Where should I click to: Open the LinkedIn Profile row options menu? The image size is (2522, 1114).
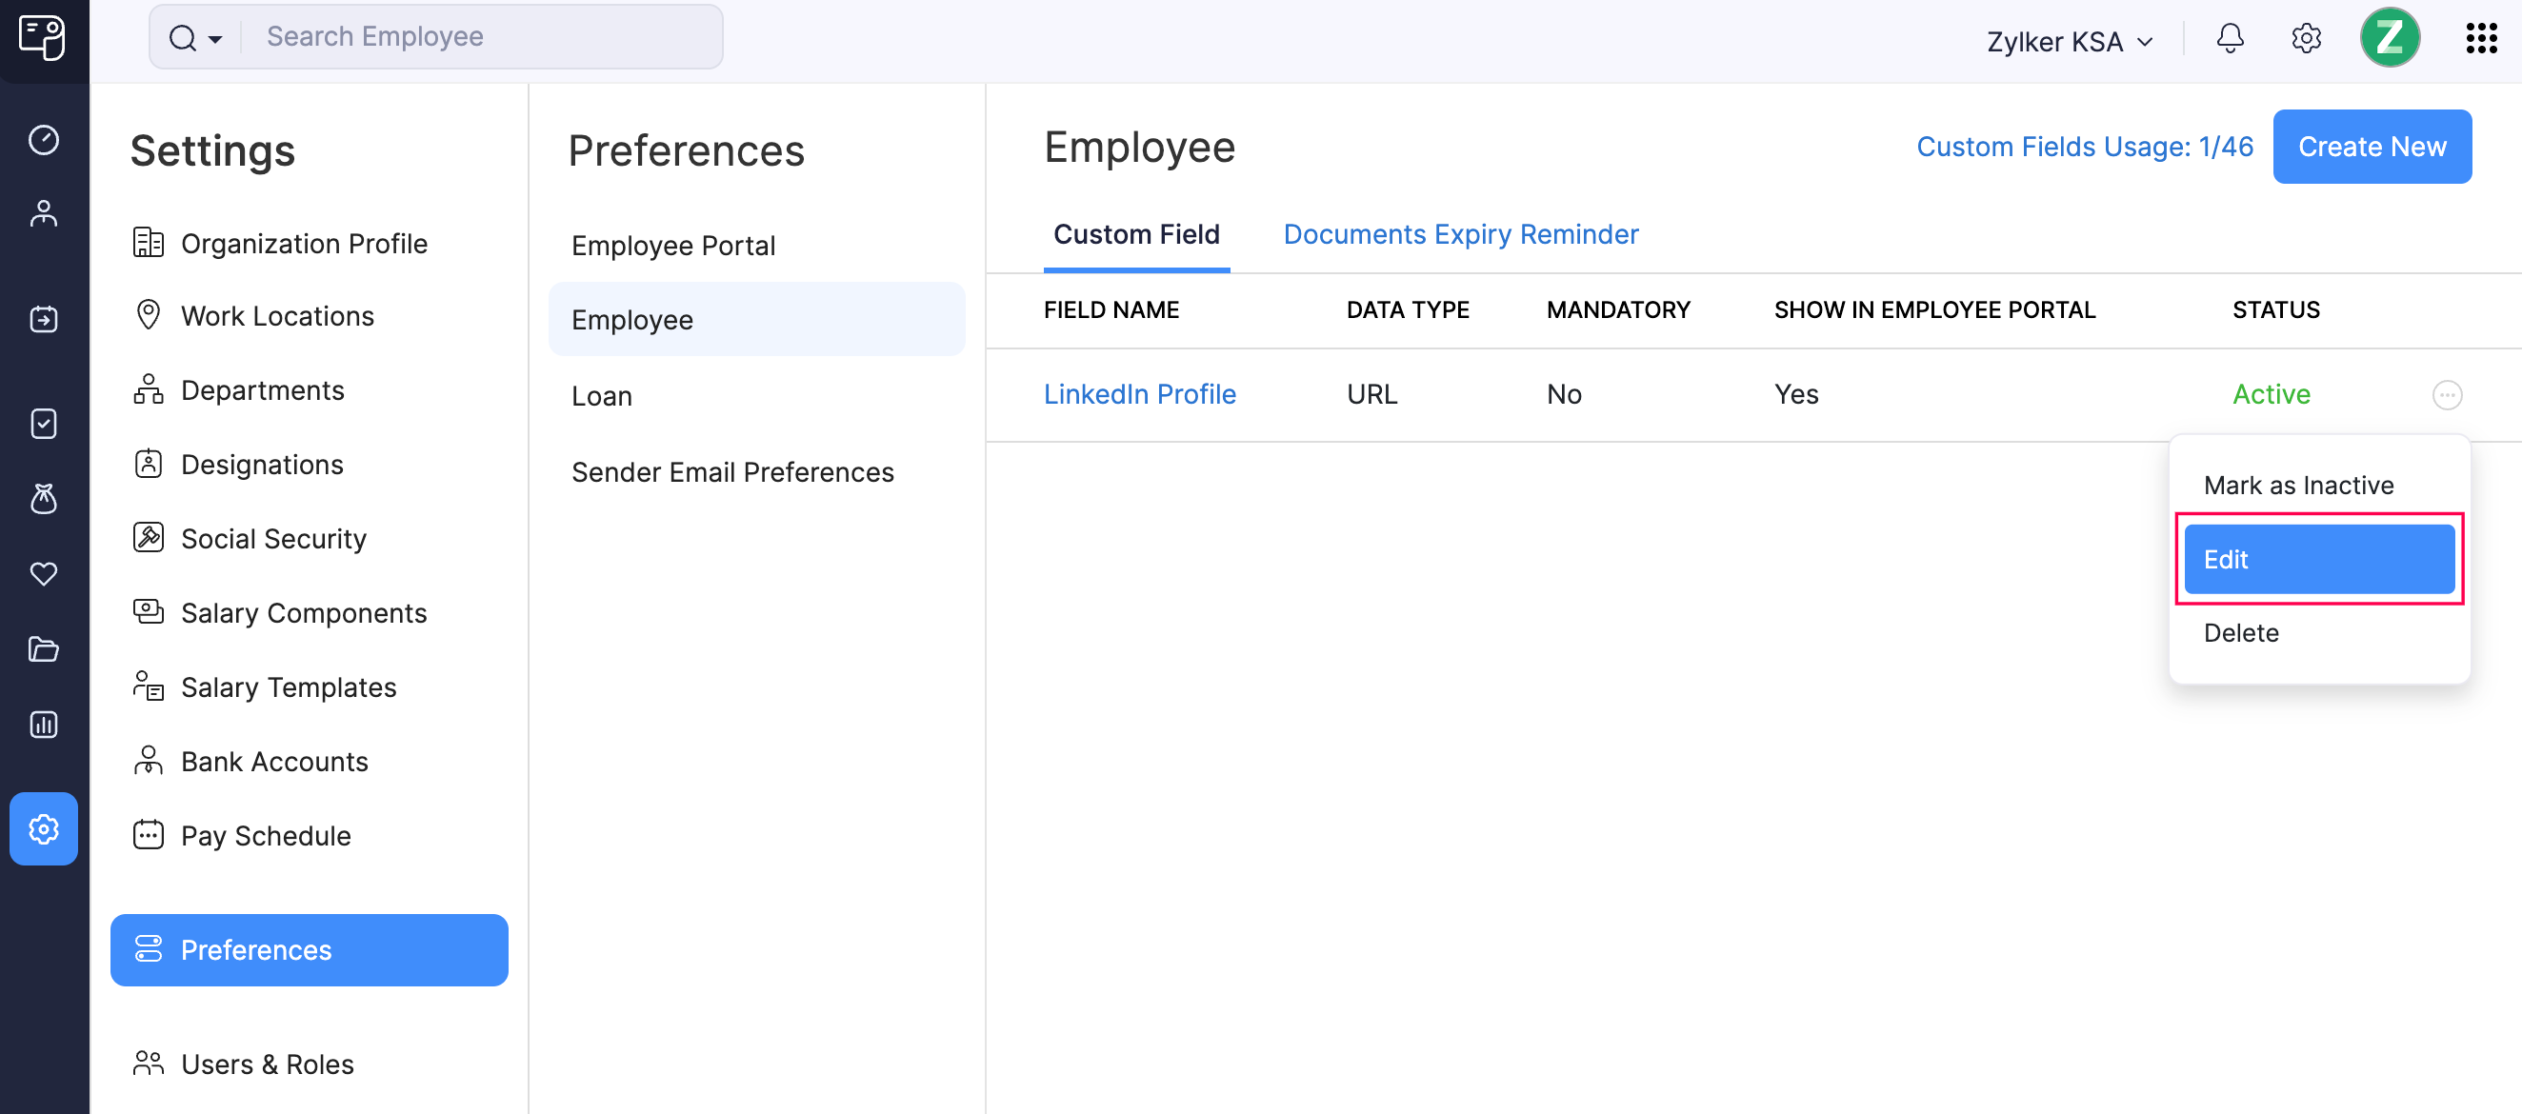pos(2448,395)
